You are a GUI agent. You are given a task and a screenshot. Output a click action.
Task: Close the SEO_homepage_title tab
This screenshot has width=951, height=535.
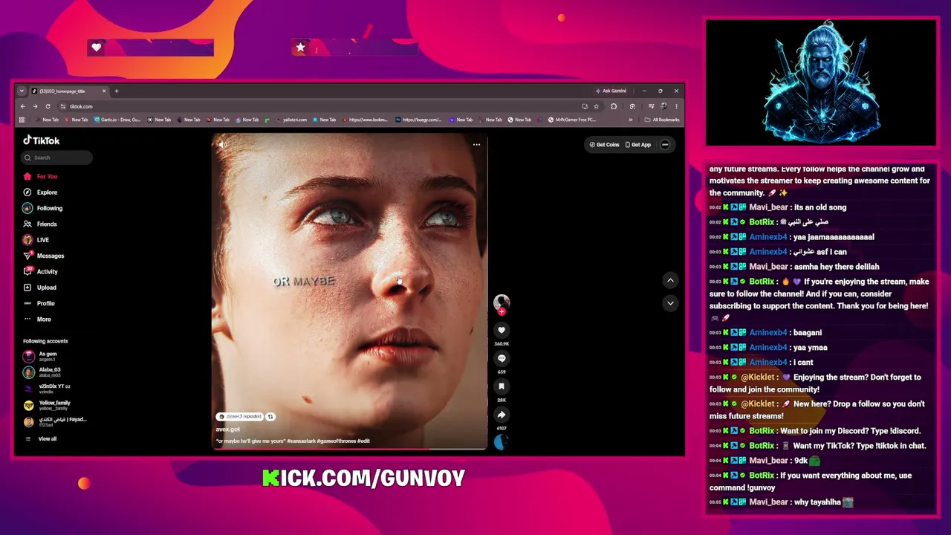(x=104, y=91)
